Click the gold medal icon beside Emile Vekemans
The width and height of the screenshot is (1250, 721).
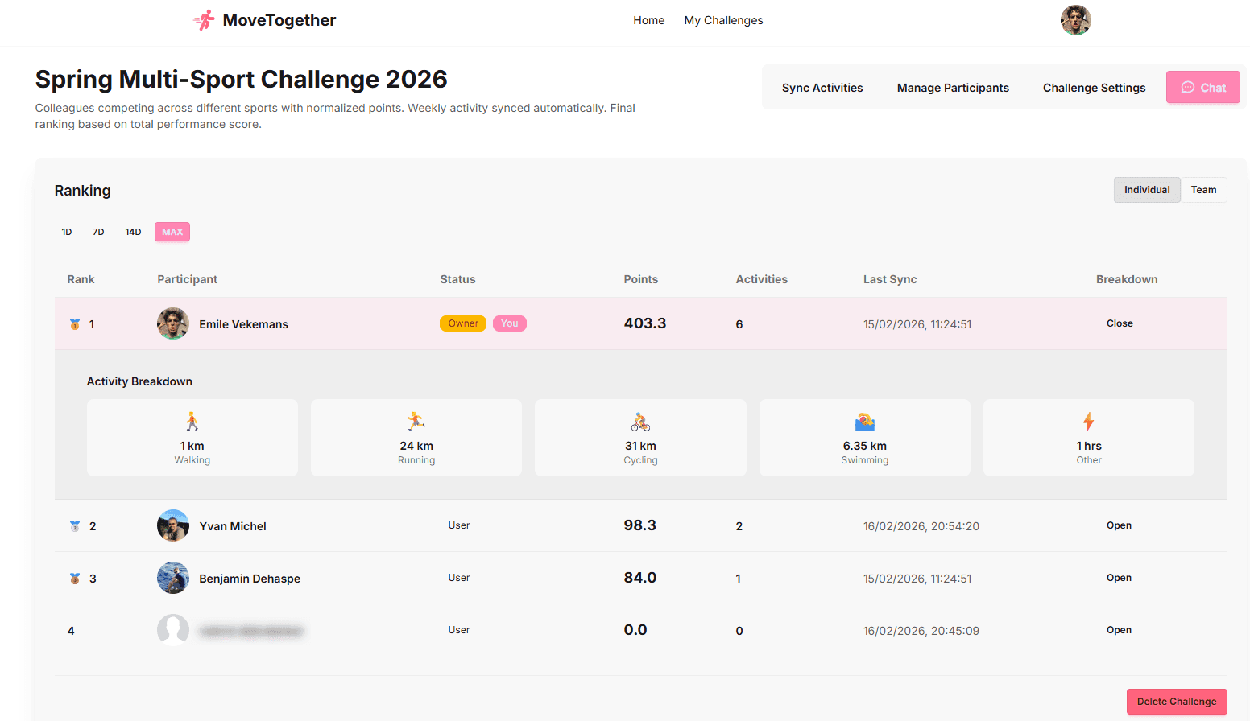(73, 323)
